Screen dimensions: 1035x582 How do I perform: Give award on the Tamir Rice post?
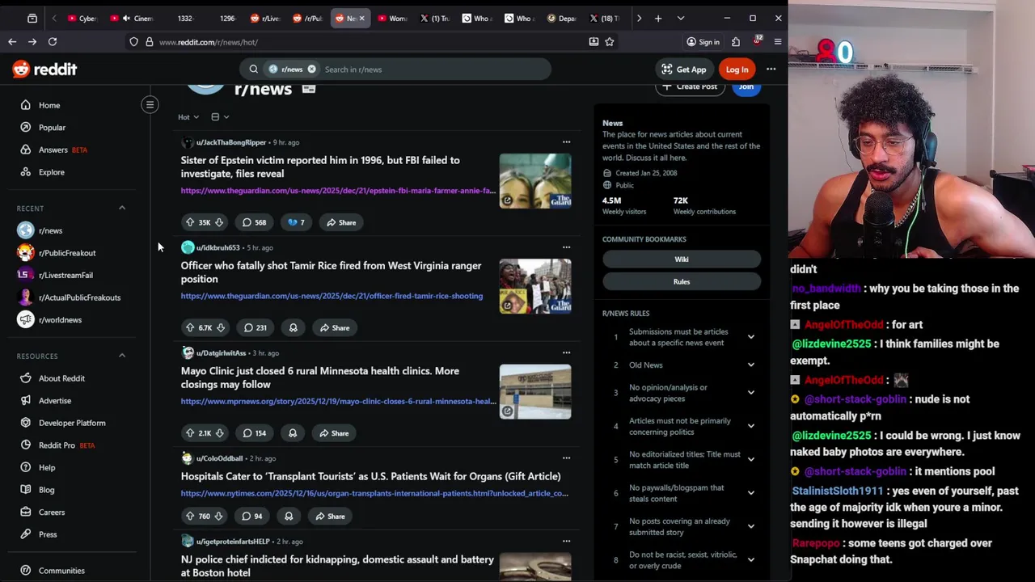pyautogui.click(x=293, y=327)
